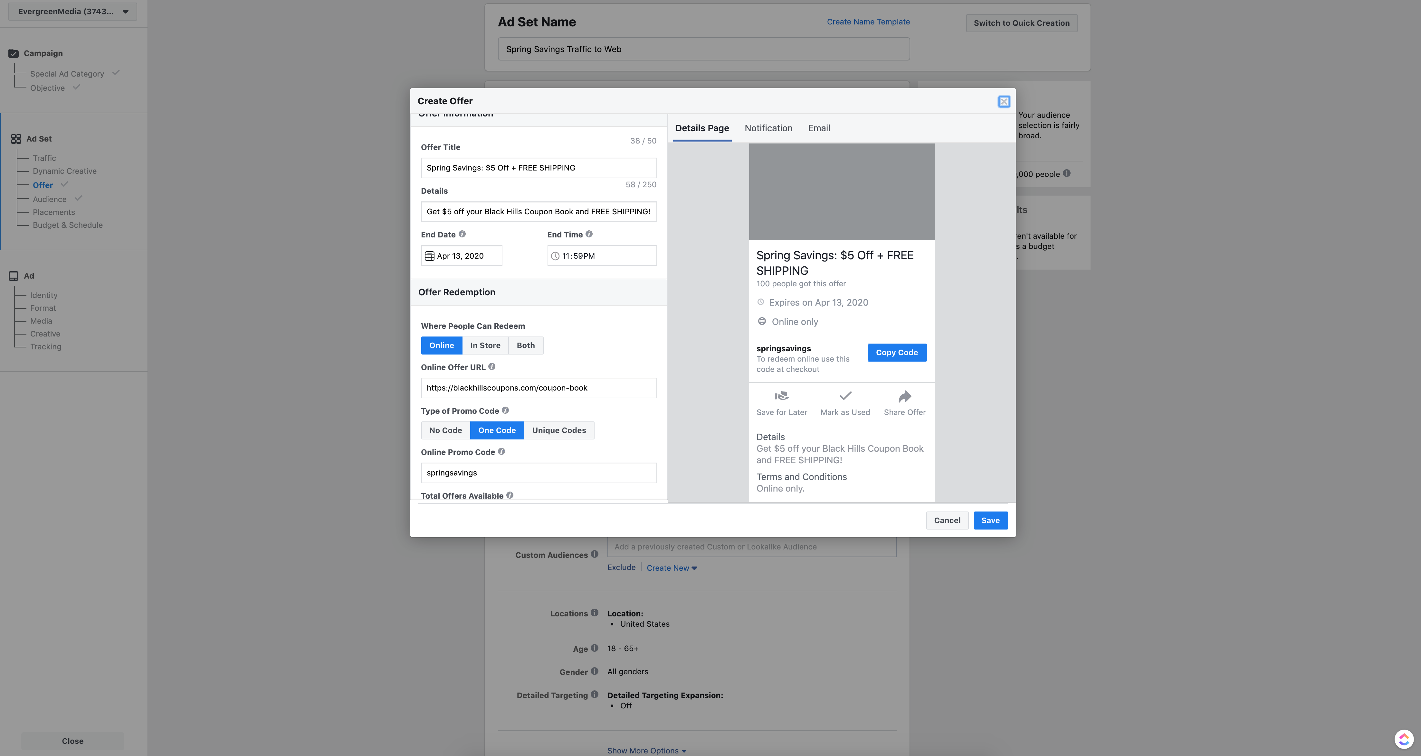Open the End Date calendar picker
This screenshot has height=756, width=1421.
430,255
